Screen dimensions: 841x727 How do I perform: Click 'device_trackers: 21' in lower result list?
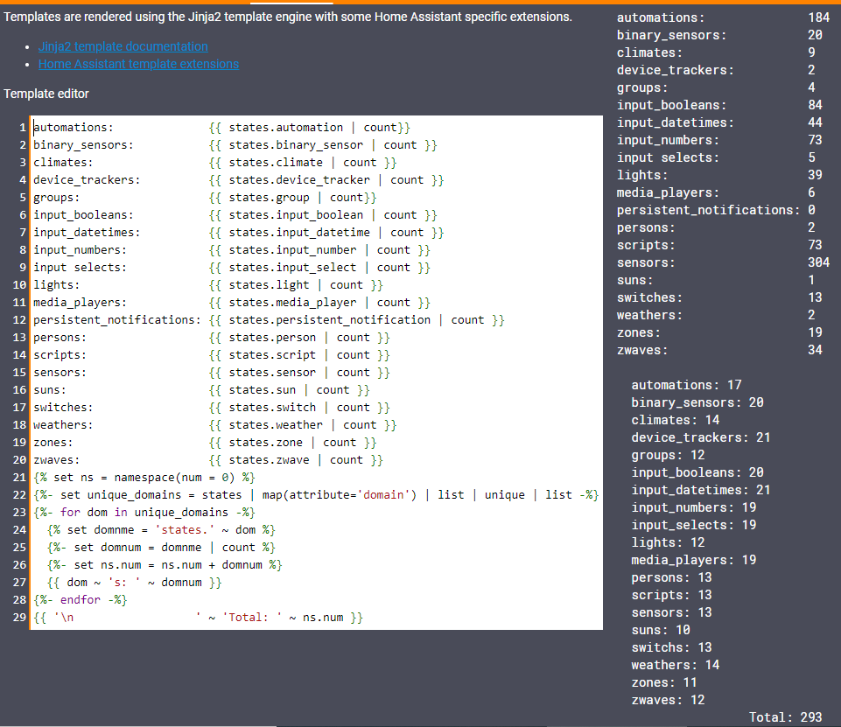(x=701, y=437)
